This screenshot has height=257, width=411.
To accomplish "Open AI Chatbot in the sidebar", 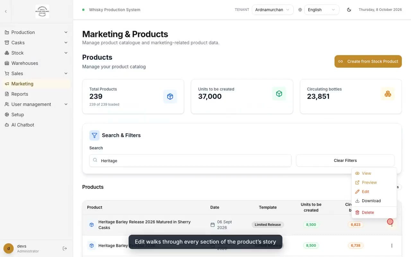I will click(x=36, y=125).
